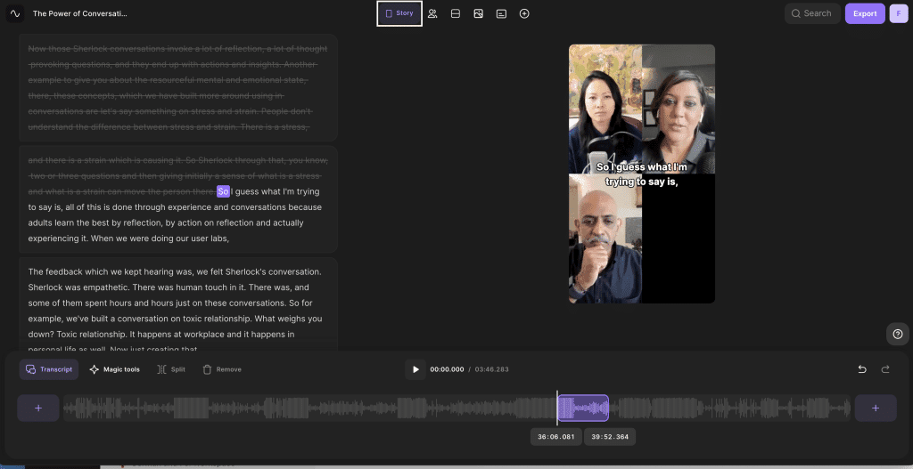
Task: Select the highlighted purple timeline segment
Action: pyautogui.click(x=583, y=408)
